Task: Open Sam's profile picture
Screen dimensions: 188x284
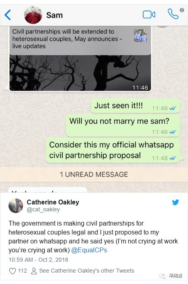Action: click(x=33, y=15)
